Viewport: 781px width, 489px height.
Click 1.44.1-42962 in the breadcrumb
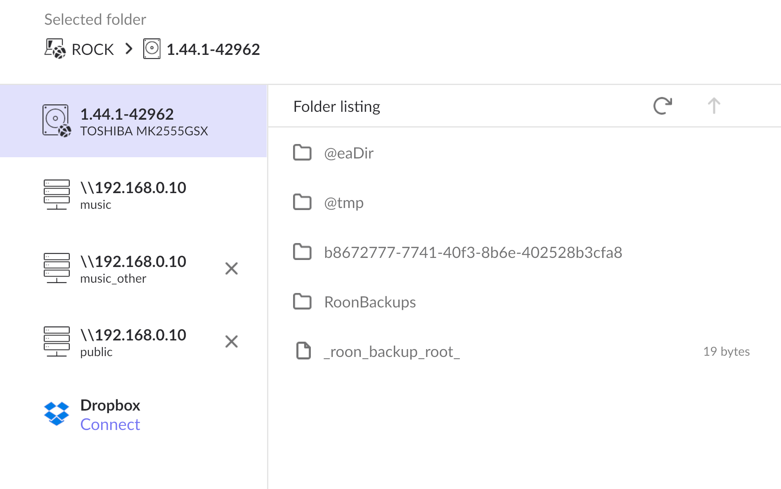point(213,50)
